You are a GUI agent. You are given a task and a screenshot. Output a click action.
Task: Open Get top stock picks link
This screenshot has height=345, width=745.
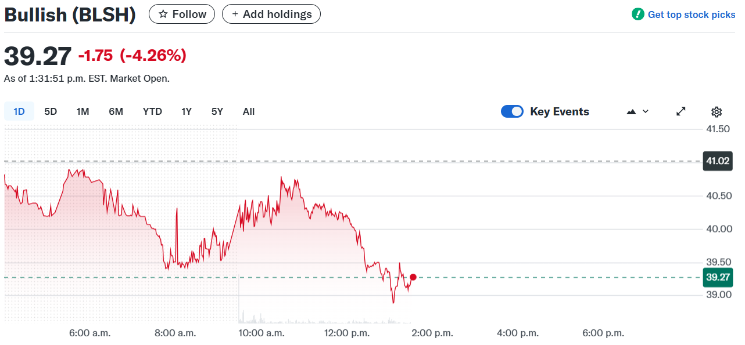point(692,14)
